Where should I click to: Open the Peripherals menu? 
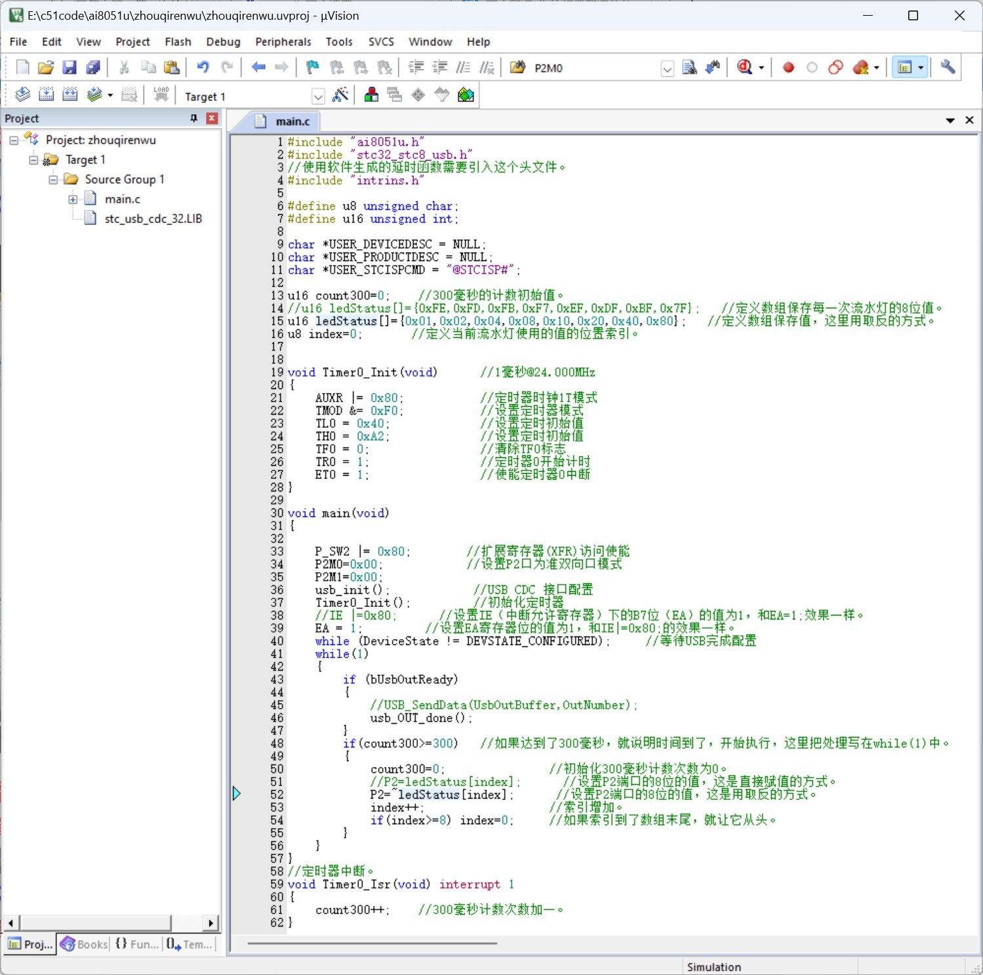[x=283, y=41]
